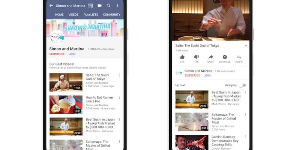Open the Cast icon in channel header
The height and width of the screenshot is (150, 300).
point(90,6)
